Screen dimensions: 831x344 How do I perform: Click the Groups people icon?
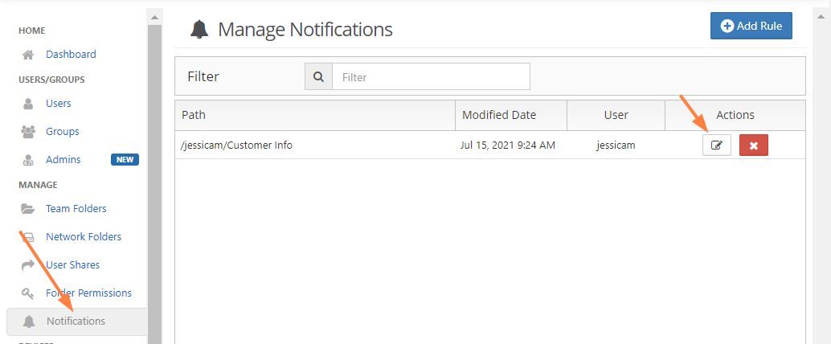(x=28, y=132)
